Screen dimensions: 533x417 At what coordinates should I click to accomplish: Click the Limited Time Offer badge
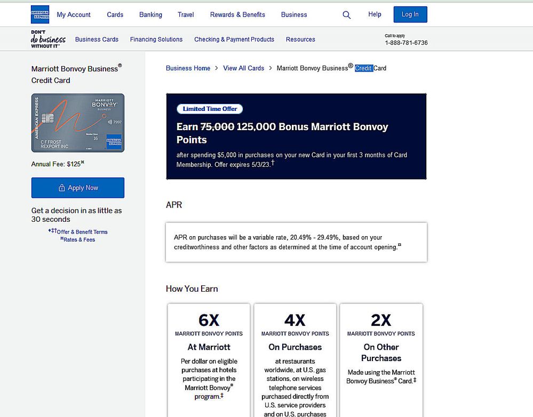210,109
